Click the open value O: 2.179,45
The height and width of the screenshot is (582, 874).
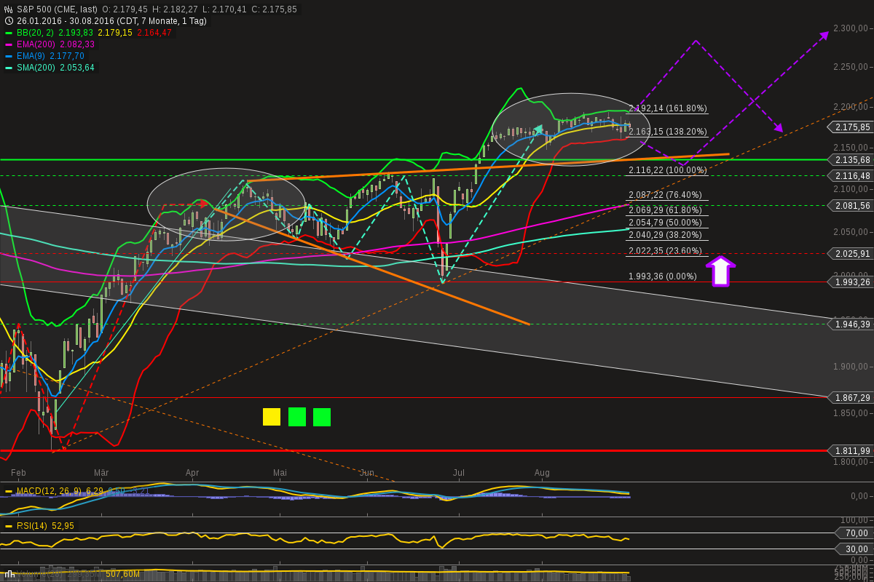(x=124, y=9)
